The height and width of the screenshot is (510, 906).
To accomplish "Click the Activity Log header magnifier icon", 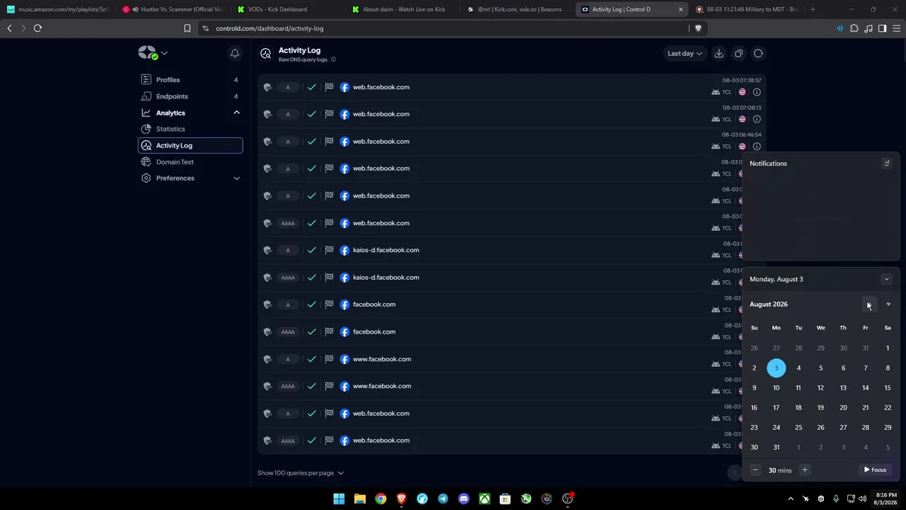I will (265, 53).
